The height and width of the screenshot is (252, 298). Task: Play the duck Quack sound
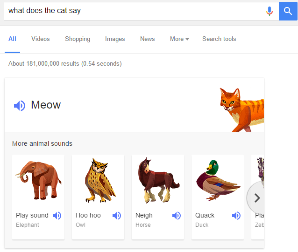[x=236, y=216]
